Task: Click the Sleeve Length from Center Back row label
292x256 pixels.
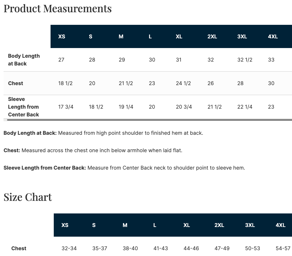Action: (24, 107)
